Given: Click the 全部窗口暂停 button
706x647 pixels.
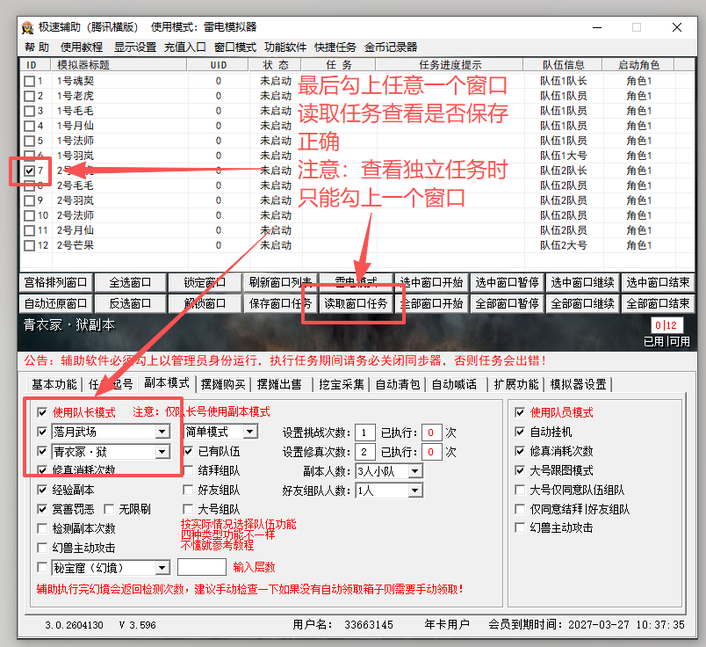Looking at the screenshot, I should click(507, 303).
